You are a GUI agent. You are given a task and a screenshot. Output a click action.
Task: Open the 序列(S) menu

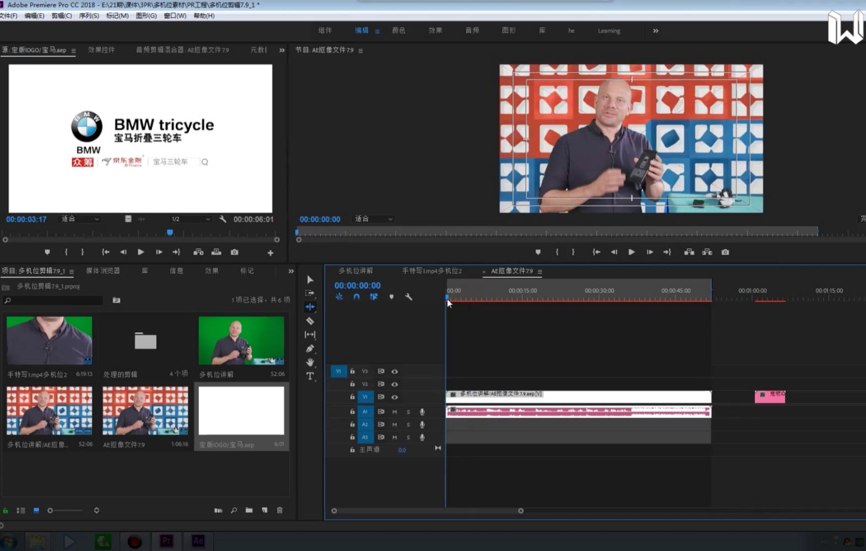[89, 15]
